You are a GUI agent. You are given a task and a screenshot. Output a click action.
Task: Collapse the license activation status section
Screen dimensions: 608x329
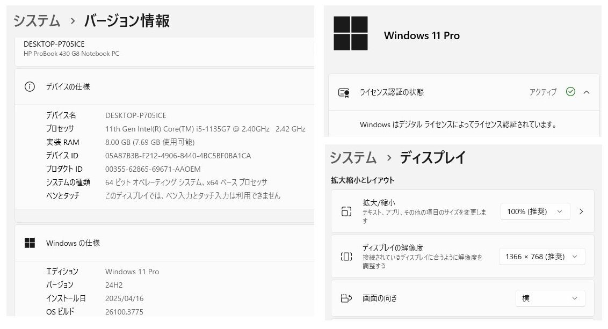[x=587, y=92]
